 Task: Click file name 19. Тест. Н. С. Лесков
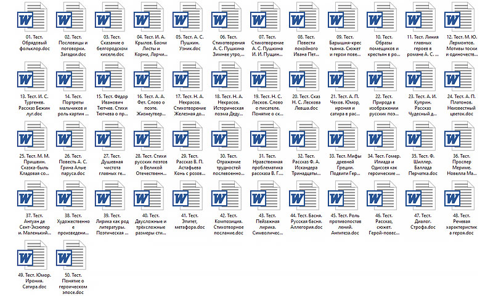point(267,105)
